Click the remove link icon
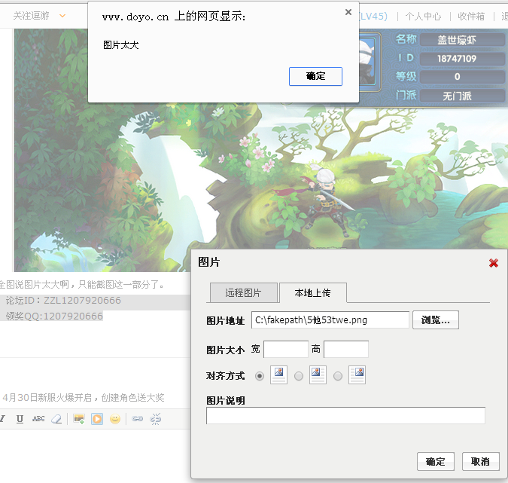 pos(156,419)
